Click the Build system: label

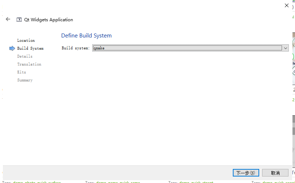pyautogui.click(x=76, y=48)
